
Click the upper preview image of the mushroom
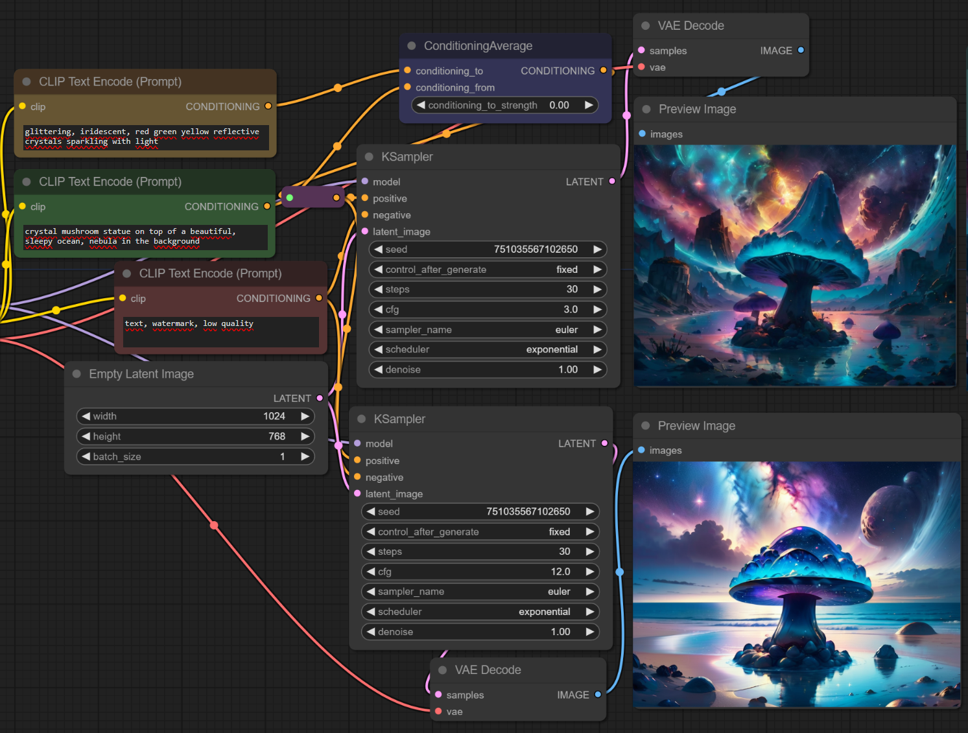pos(794,266)
